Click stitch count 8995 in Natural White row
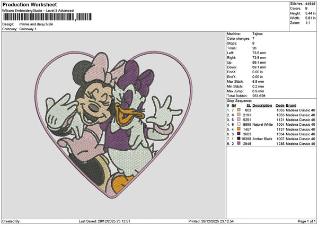The image size is (318, 225). 247,124
